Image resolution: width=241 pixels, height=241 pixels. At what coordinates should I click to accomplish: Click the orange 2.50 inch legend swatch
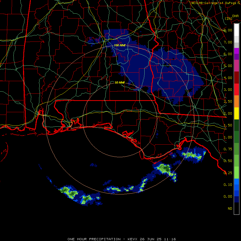point(236,101)
